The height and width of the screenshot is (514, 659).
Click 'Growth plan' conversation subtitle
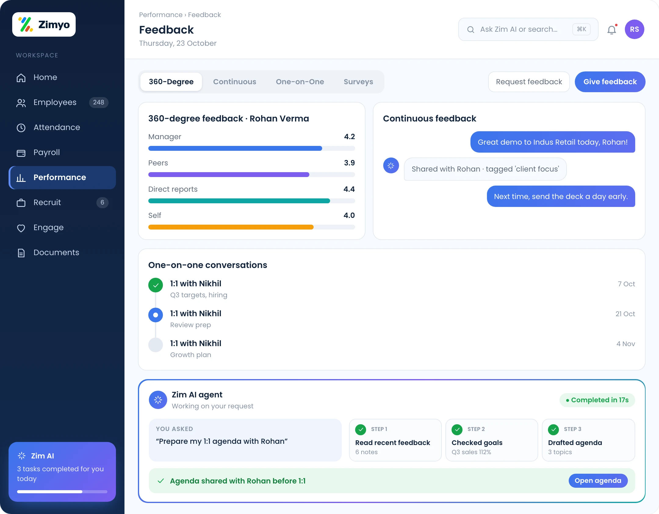tap(191, 355)
